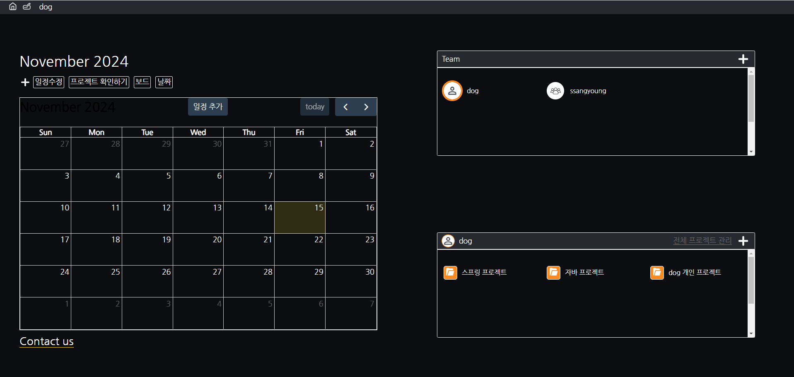Click plus icon in Team panel header

(x=743, y=59)
